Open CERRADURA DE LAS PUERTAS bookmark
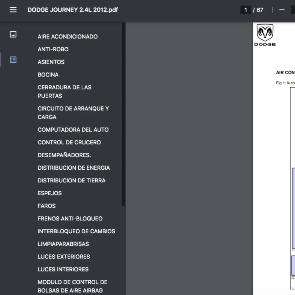Viewport: 295px width, 295px height. coord(64,92)
